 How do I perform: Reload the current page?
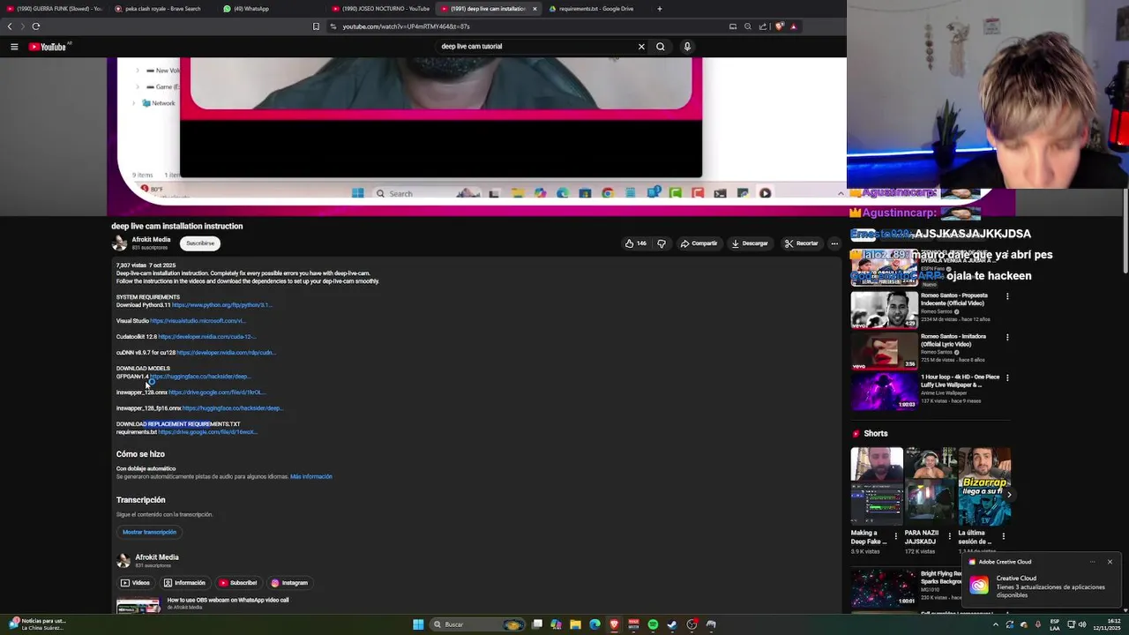35,26
